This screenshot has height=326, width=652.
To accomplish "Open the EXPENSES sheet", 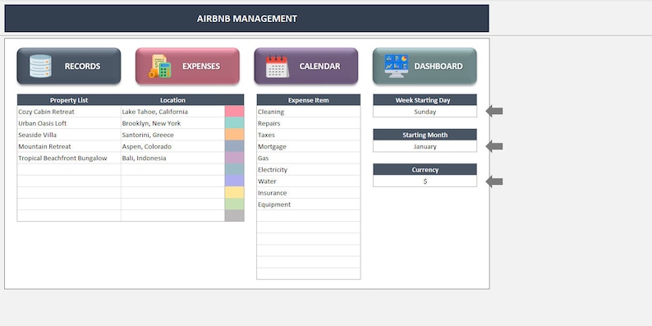I will 187,67.
